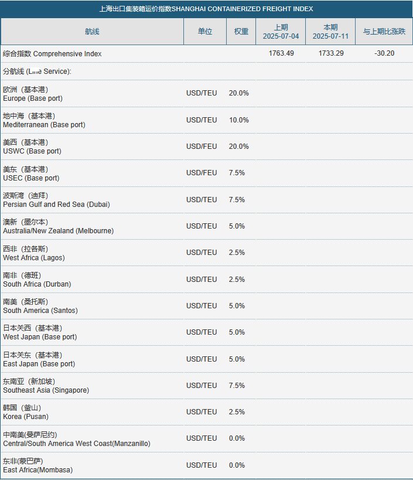
Task: Select Persian Gulf and Red Sea (Dubai)
Action: (56, 200)
